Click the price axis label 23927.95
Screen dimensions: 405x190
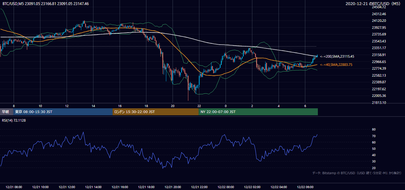coord(379,28)
